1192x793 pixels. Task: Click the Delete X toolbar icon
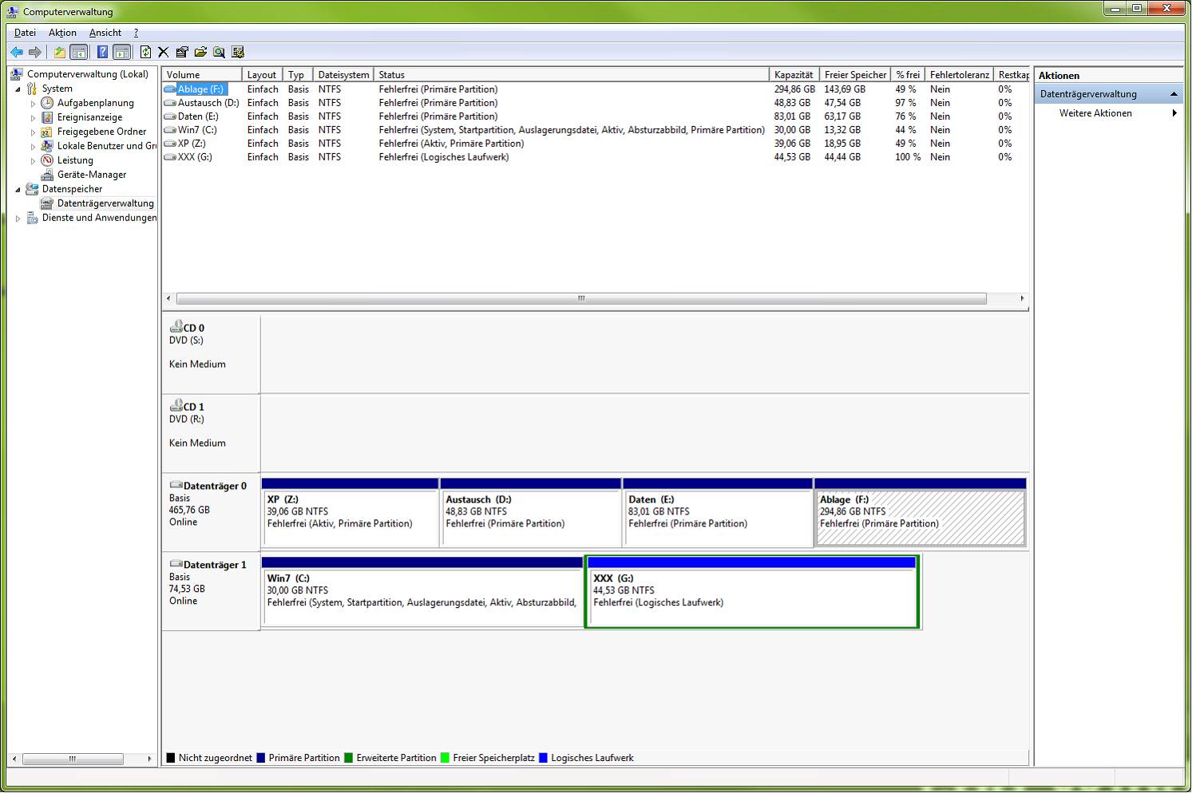[x=163, y=52]
